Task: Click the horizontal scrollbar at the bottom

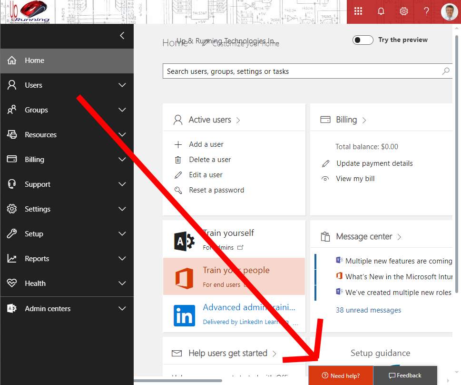Action: [178, 380]
